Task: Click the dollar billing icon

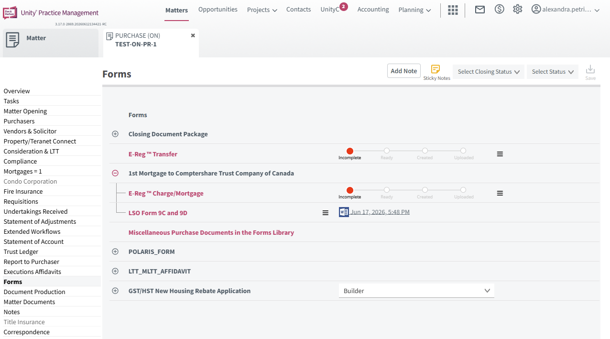Action: click(499, 9)
